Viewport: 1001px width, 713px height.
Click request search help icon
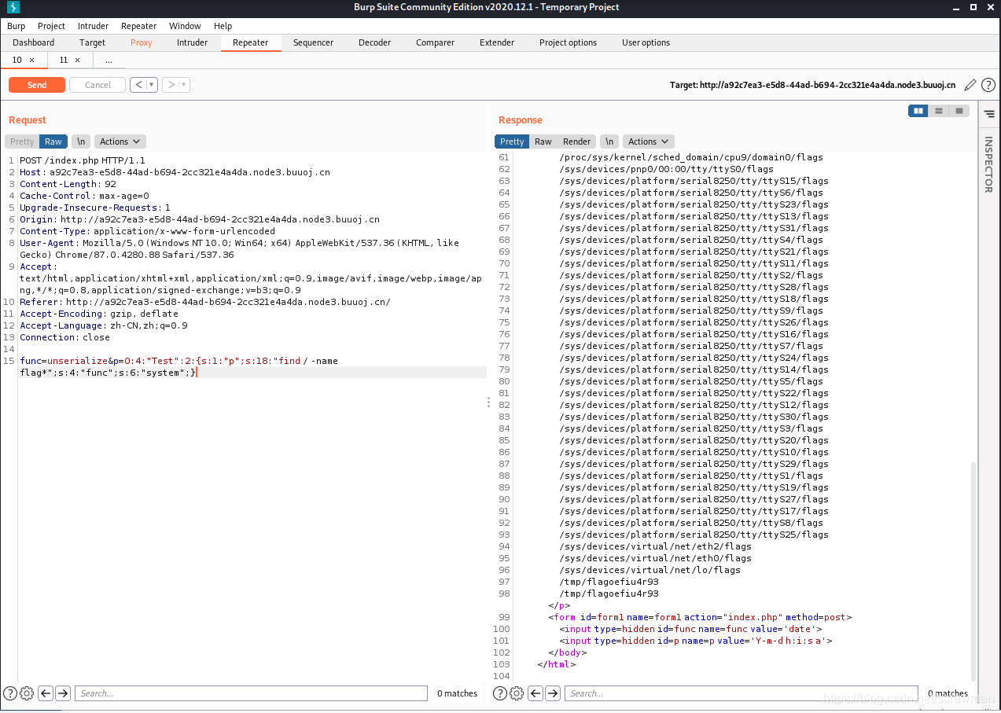pyautogui.click(x=10, y=693)
